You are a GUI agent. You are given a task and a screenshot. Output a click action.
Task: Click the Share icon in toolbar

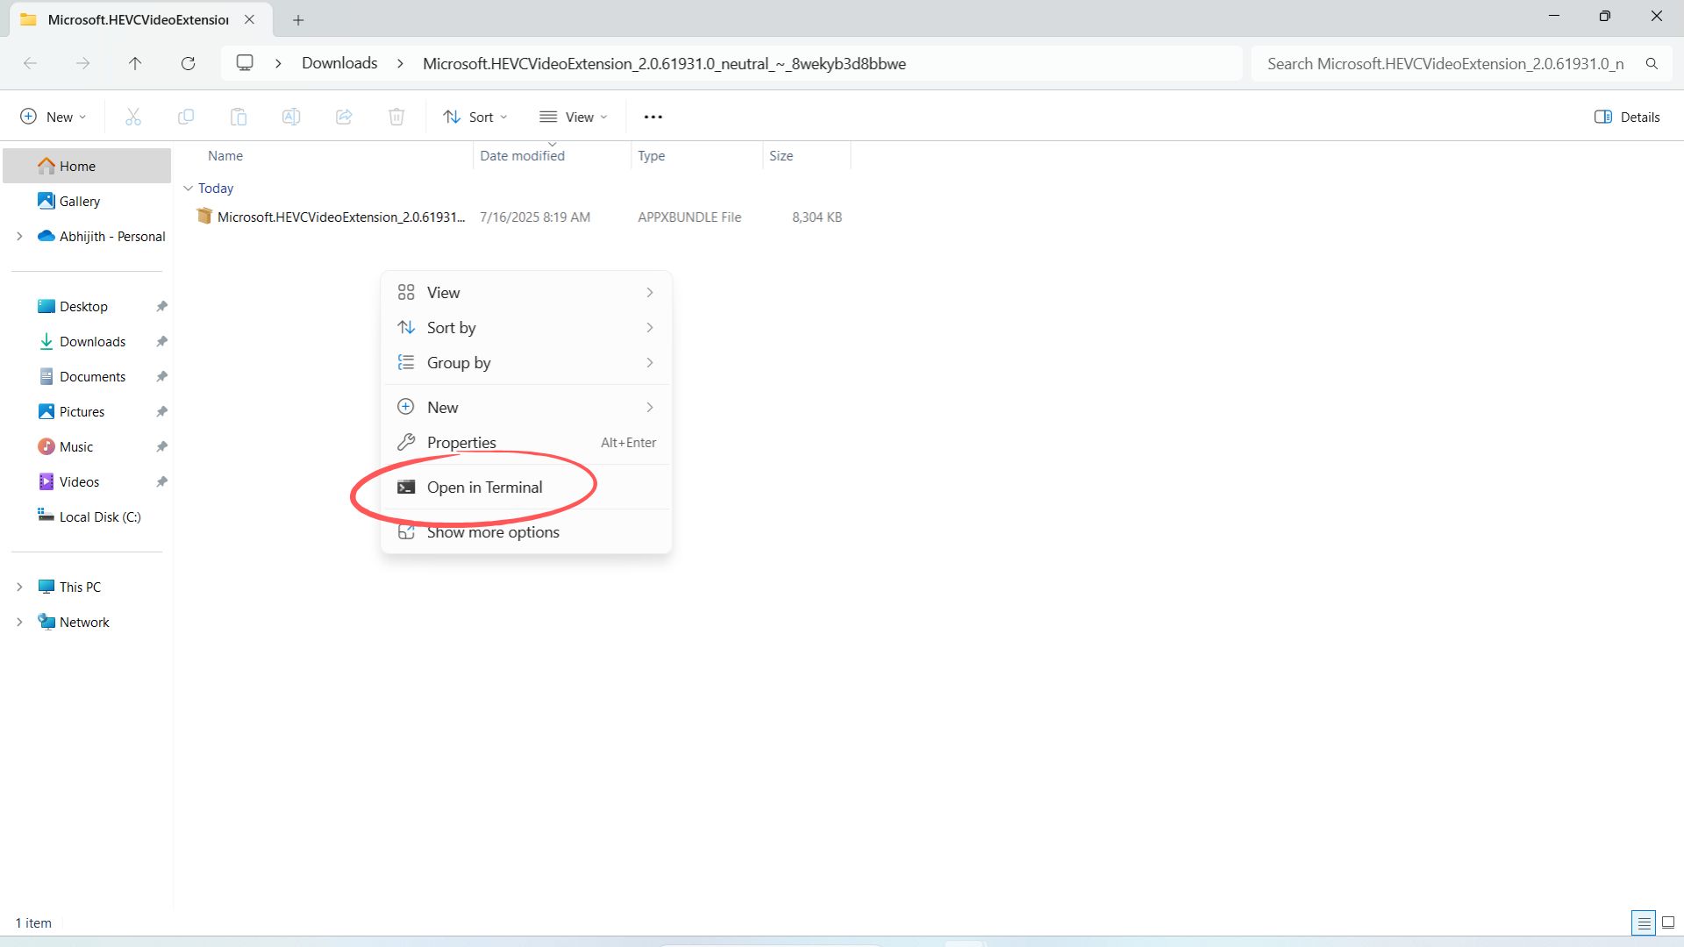click(x=344, y=117)
